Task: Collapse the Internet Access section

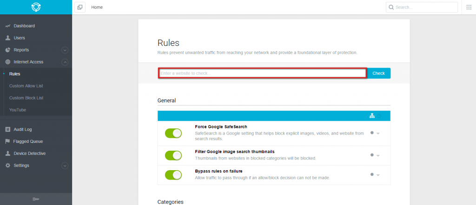Action: coord(65,62)
